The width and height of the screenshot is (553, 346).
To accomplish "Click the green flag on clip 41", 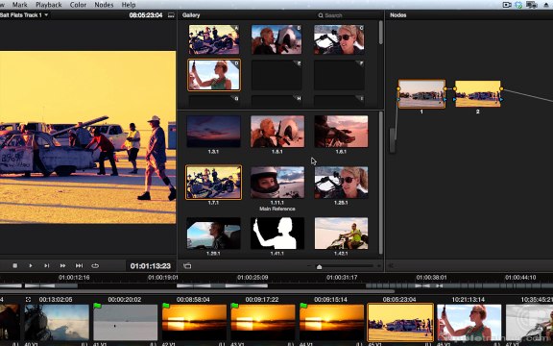I will pos(97,306).
